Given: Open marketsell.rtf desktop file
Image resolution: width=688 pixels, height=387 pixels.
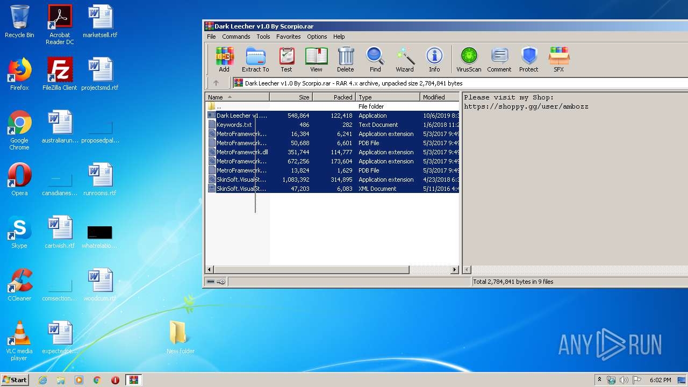Looking at the screenshot, I should pos(100,21).
